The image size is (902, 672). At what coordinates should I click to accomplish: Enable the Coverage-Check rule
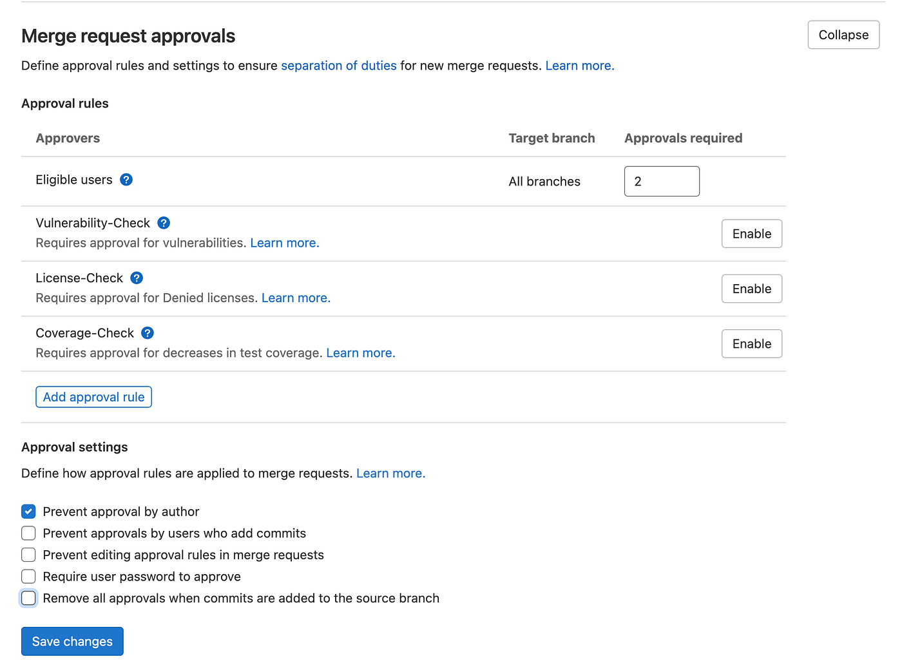point(751,343)
